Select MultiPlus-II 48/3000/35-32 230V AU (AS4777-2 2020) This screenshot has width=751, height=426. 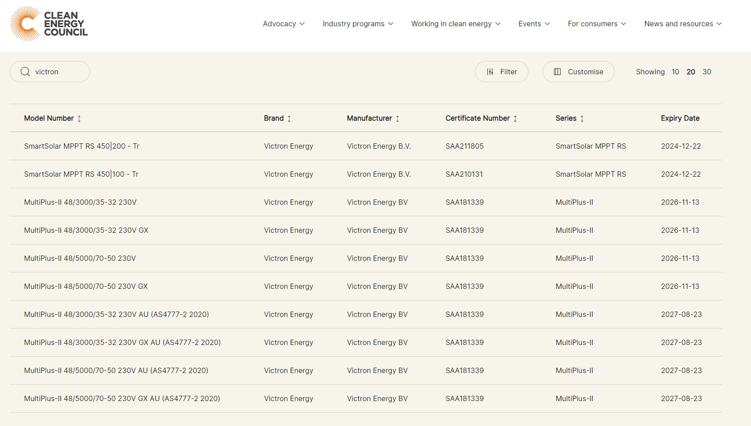[x=117, y=314]
